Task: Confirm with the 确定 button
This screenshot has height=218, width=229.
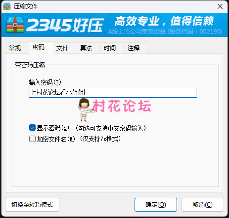Action: tap(156, 205)
